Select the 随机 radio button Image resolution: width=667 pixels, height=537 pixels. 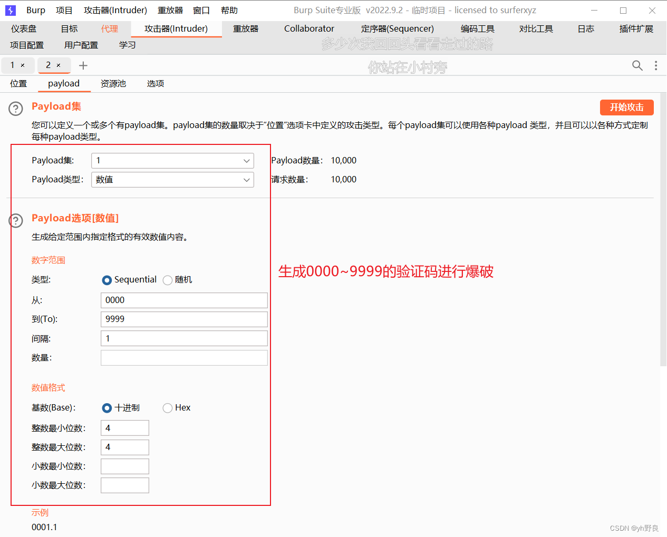(x=168, y=280)
